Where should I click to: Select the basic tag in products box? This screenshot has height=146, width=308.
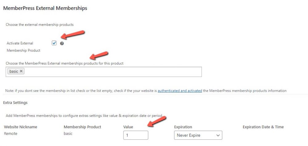click(x=14, y=71)
